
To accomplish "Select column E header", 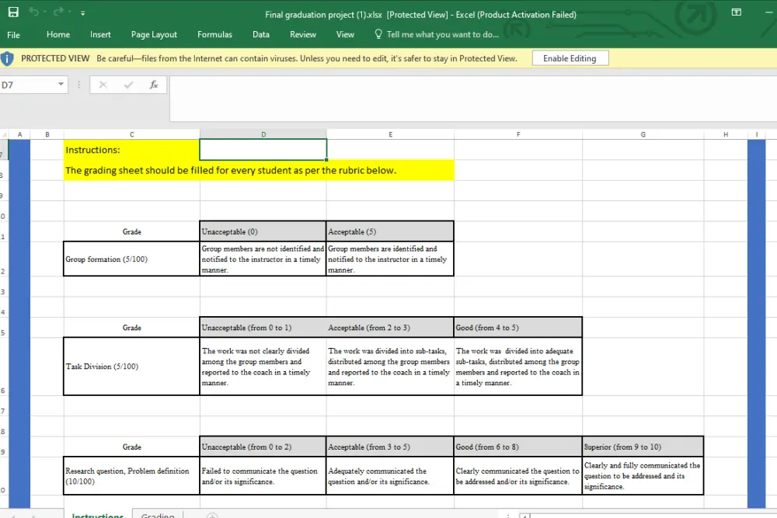I will point(391,134).
